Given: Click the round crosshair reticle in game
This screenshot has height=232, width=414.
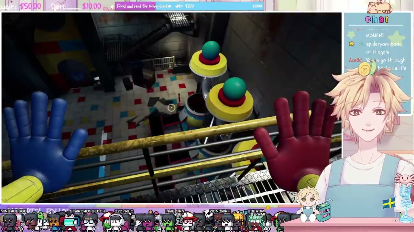Looking at the screenshot, I should coord(171,108).
